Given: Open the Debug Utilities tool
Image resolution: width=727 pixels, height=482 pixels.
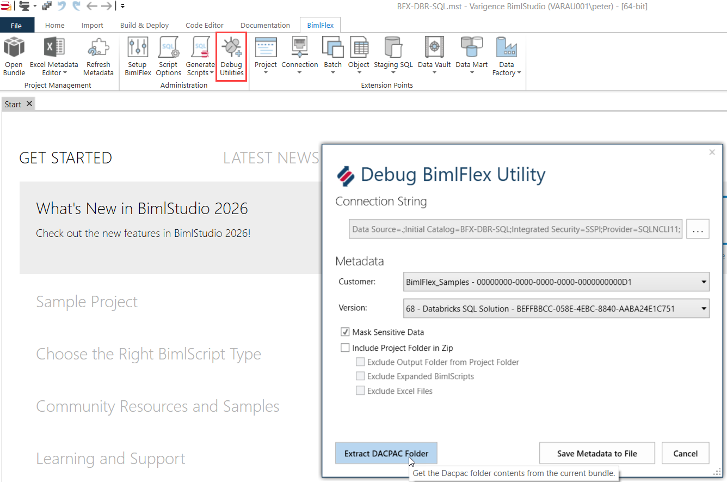Looking at the screenshot, I should [x=231, y=56].
